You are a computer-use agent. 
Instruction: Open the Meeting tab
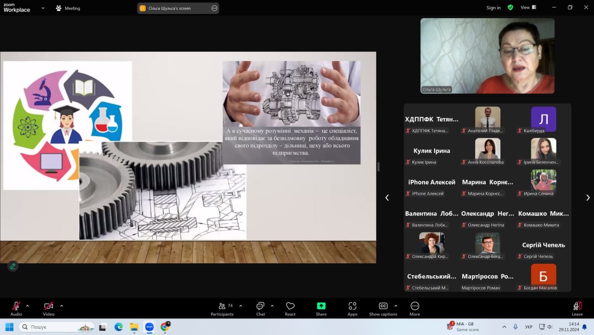point(68,8)
